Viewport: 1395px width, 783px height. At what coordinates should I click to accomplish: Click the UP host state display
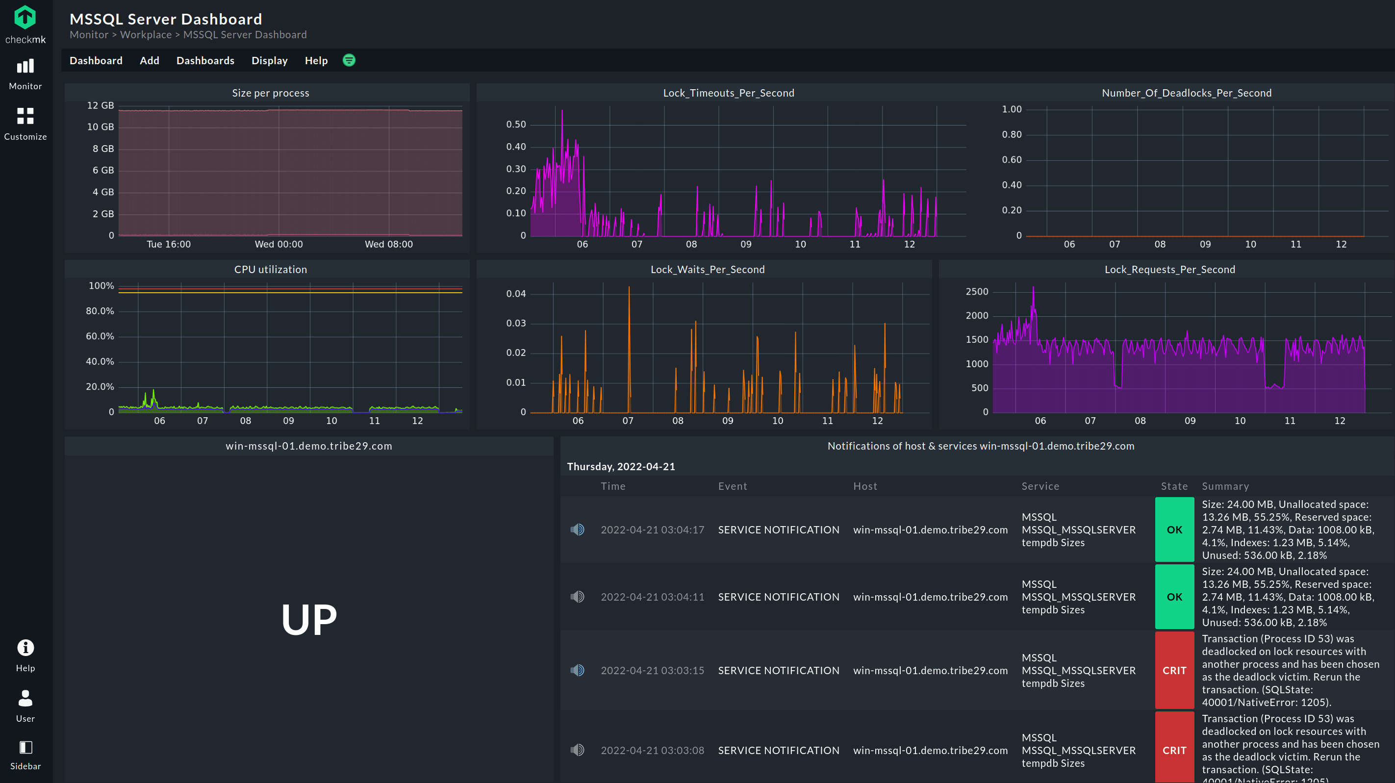(309, 619)
